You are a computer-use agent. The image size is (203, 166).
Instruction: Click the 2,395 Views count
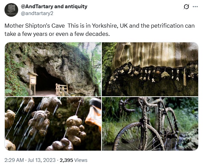[x=73, y=160]
